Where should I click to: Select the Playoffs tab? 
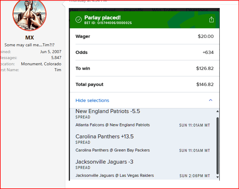click(x=134, y=10)
